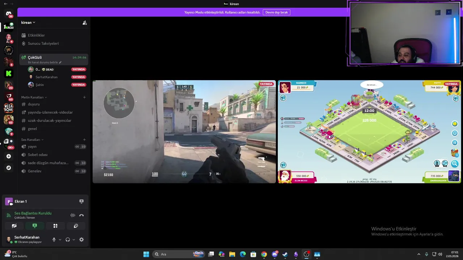
Task: Open the Discover servers compass icon
Action: pos(9,168)
